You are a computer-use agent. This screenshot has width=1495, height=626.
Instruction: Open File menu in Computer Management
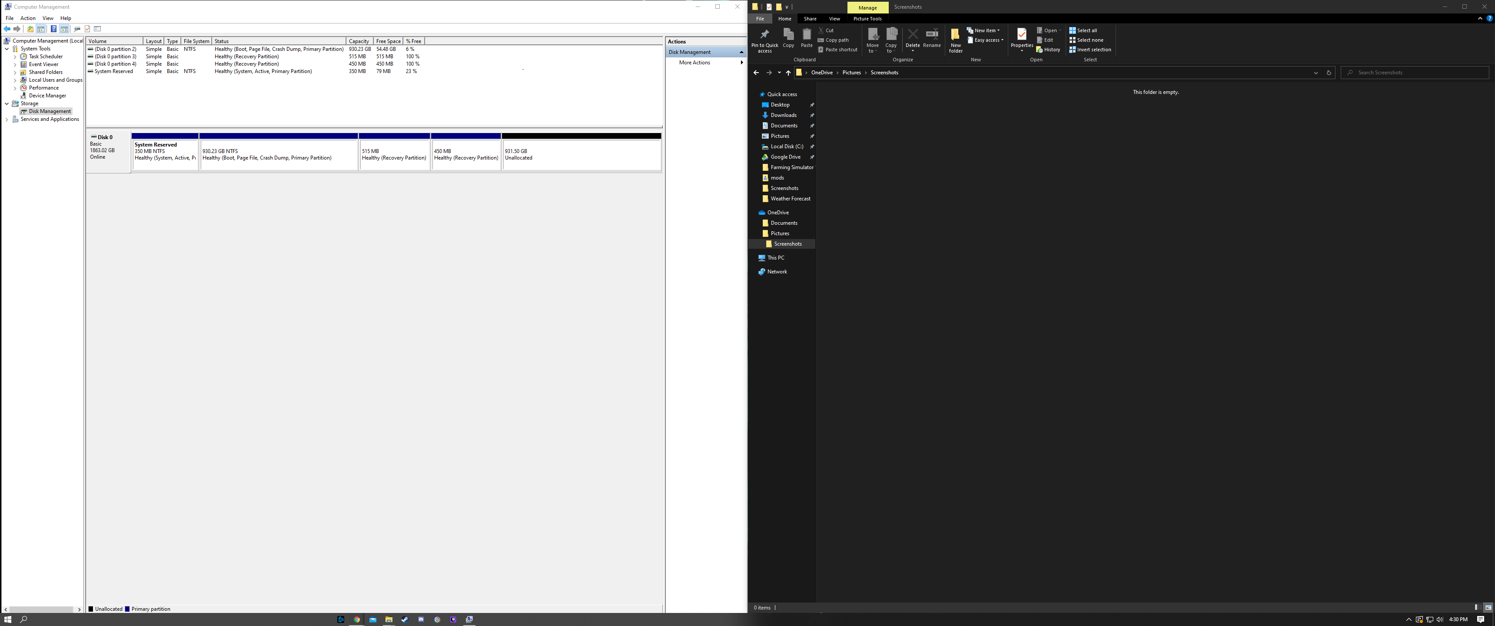(x=9, y=19)
